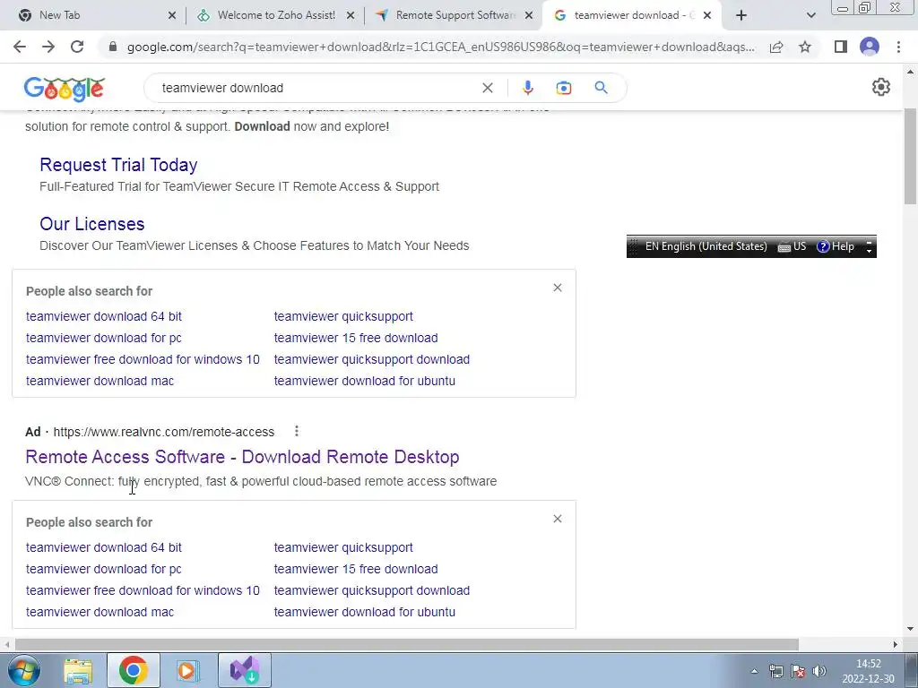Open Remote Access Software RealVNC ad link
The height and width of the screenshot is (688, 918).
(242, 457)
